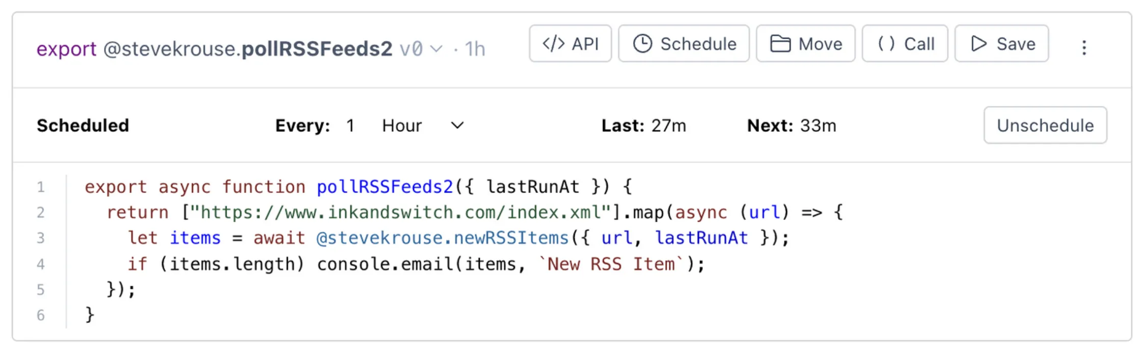This screenshot has width=1143, height=350.
Task: Click the code brackets API icon
Action: pos(553,44)
